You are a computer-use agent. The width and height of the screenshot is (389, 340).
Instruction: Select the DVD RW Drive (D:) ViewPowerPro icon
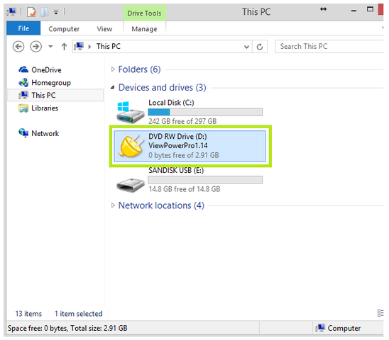pos(131,147)
